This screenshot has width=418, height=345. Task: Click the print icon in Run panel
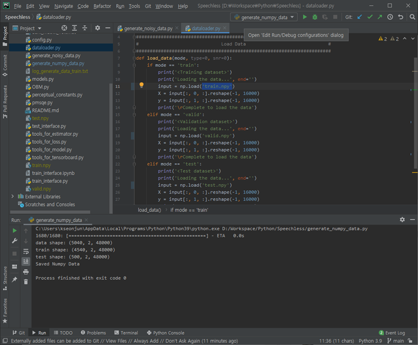(x=26, y=272)
